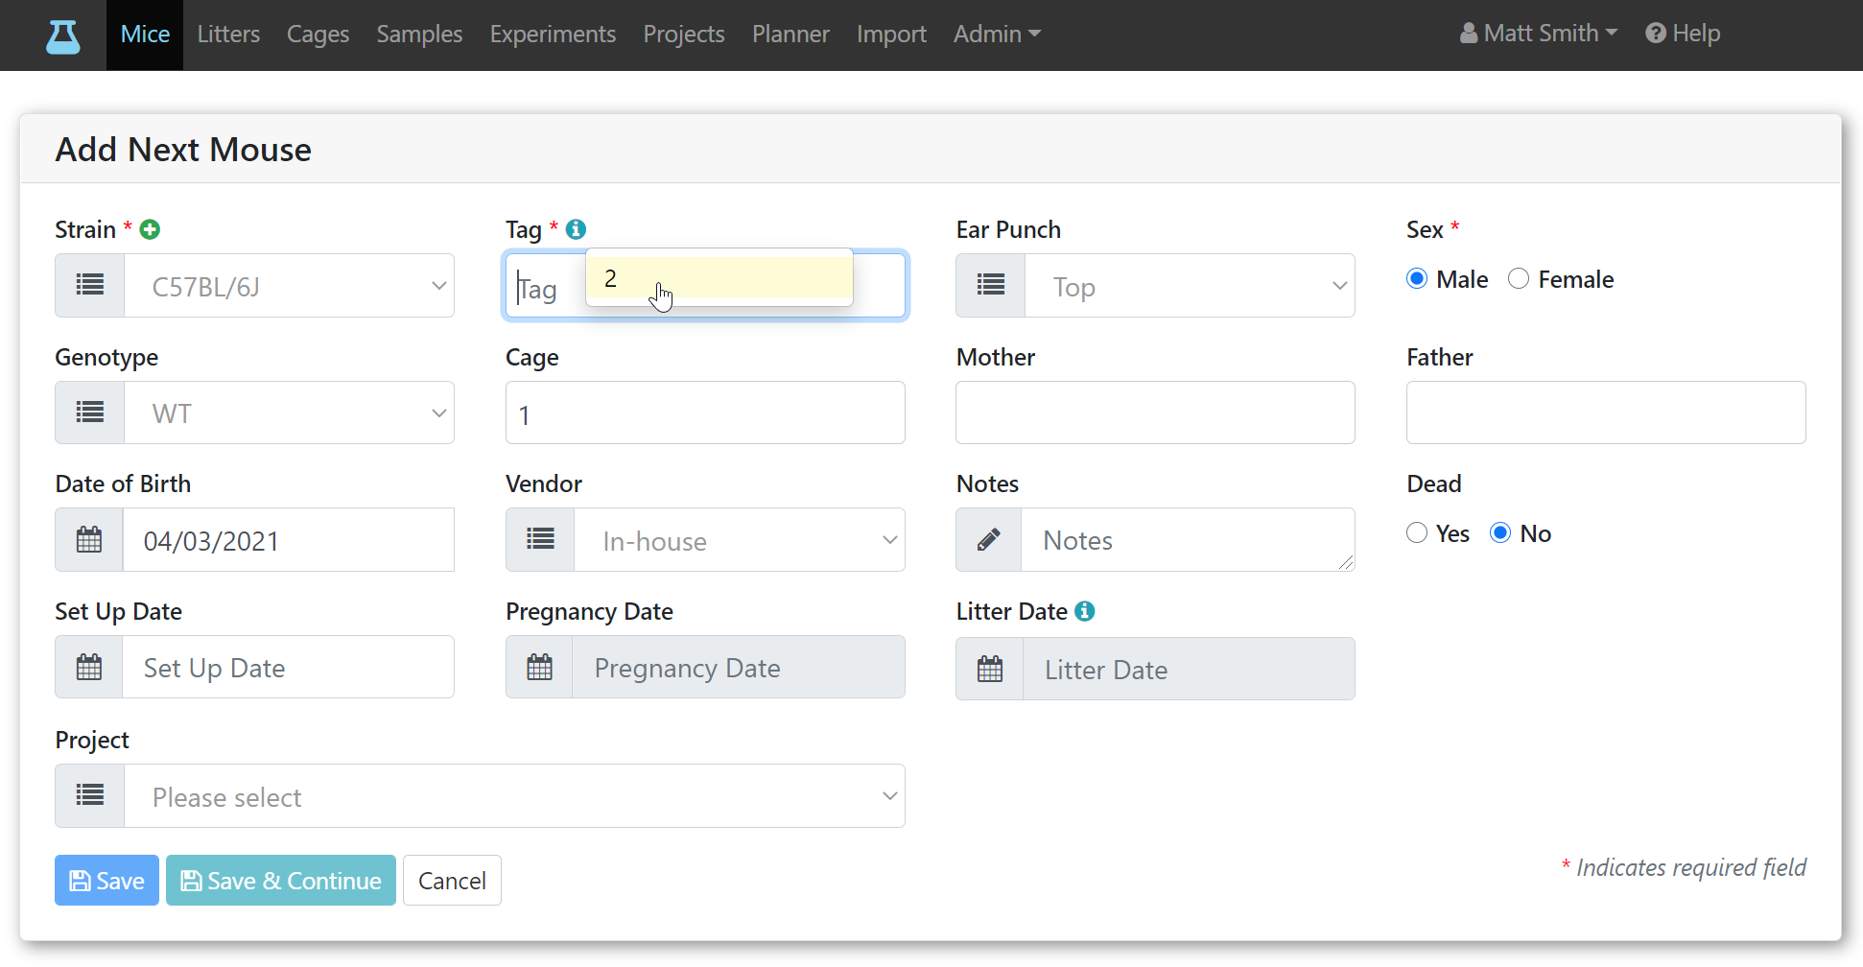Switch to the Samples nav tab

[419, 35]
